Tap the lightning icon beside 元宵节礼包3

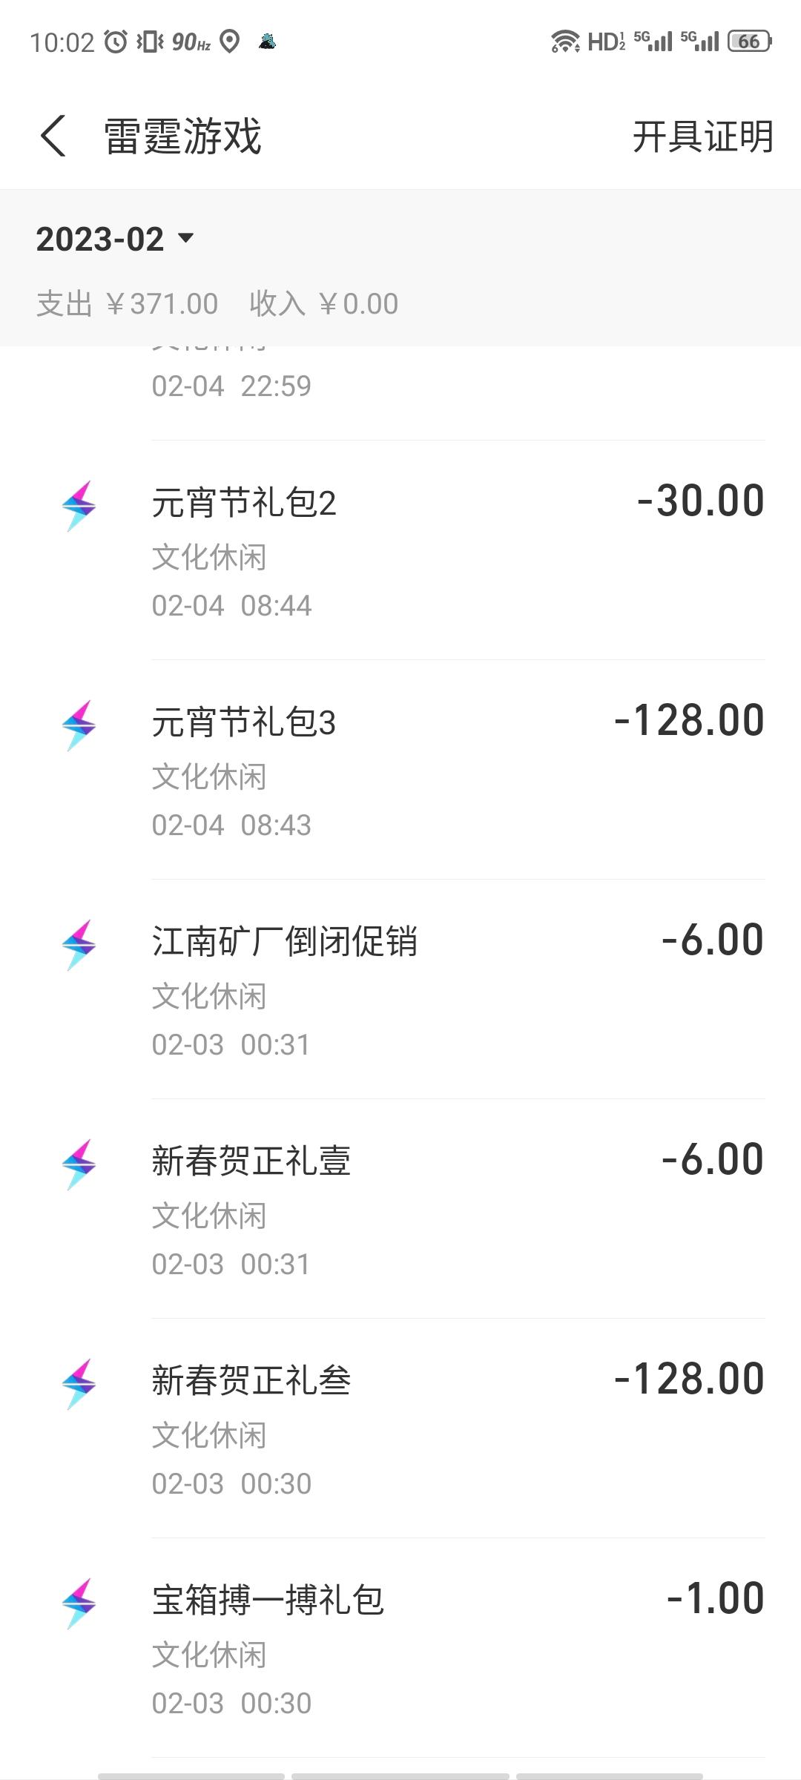(79, 725)
